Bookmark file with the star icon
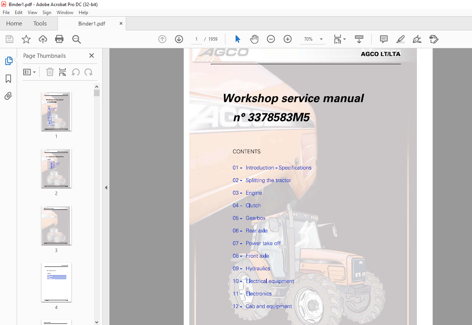The image size is (472, 325). click(26, 39)
